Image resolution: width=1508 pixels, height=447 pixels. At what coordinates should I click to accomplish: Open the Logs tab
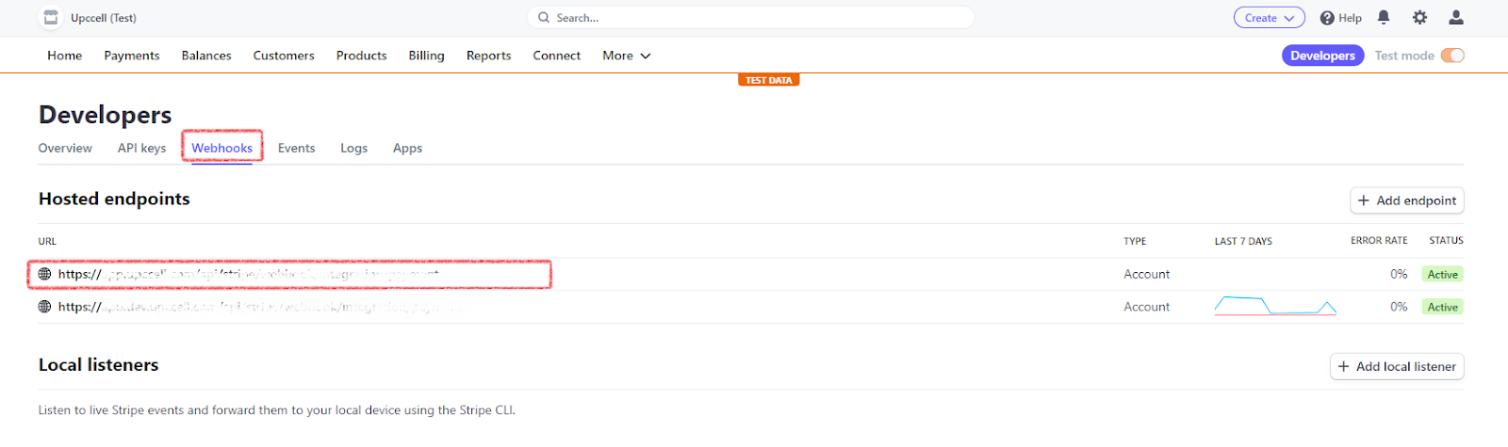coord(353,148)
